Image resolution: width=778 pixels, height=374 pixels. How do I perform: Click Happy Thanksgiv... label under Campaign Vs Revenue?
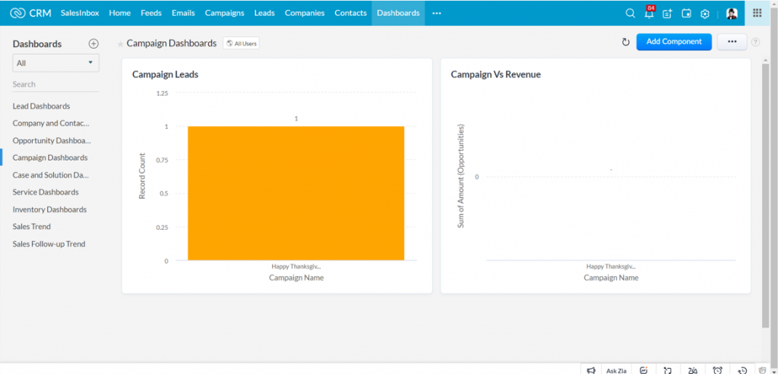coord(611,266)
